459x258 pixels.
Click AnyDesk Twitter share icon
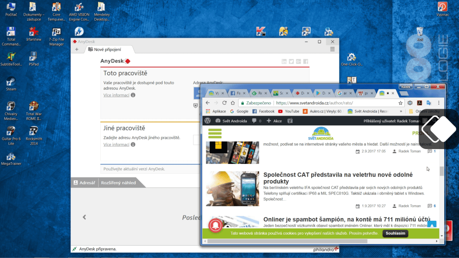pyautogui.click(x=291, y=61)
